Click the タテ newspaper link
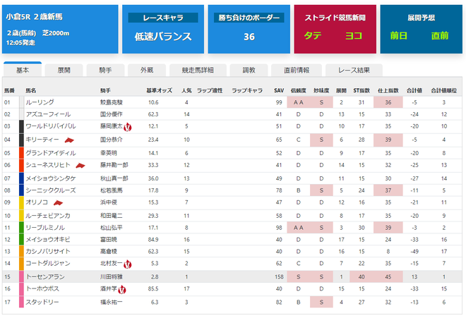Screen dimensions: 466x318 pyautogui.click(x=312, y=36)
